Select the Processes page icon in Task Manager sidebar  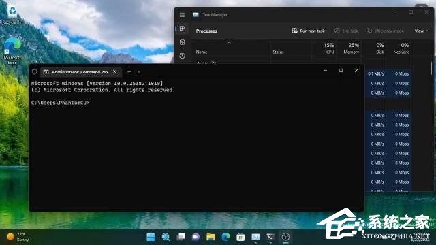(x=182, y=29)
